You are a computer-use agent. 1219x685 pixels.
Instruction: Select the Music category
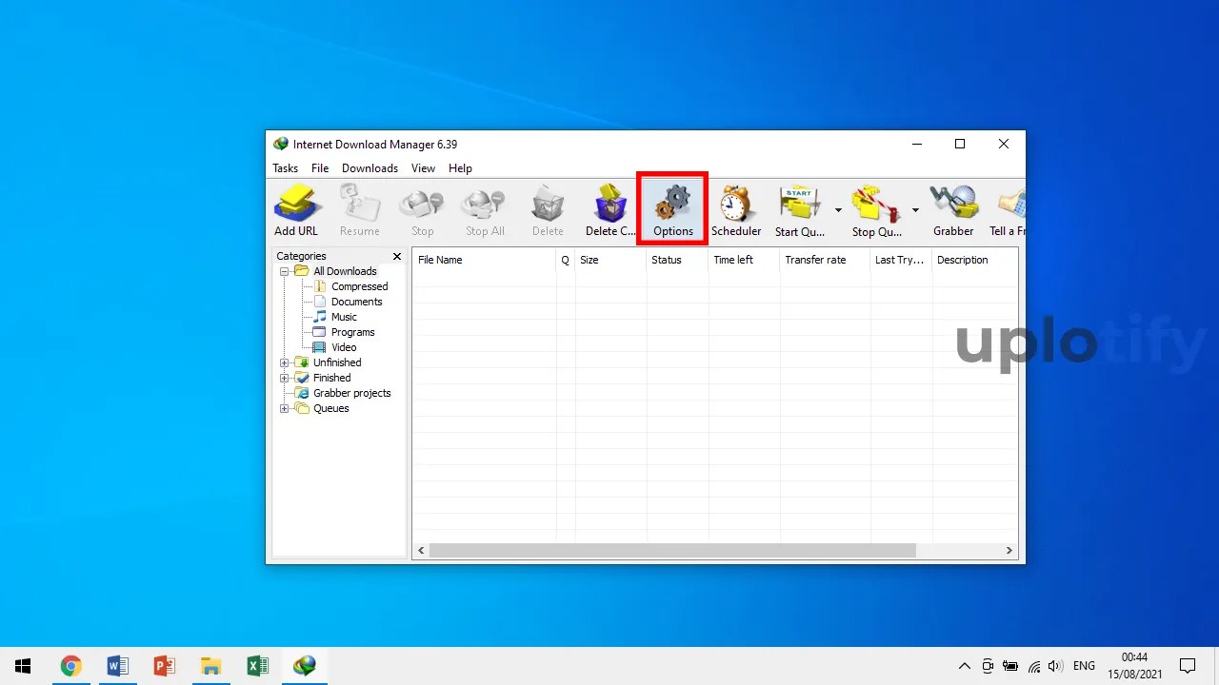(343, 317)
